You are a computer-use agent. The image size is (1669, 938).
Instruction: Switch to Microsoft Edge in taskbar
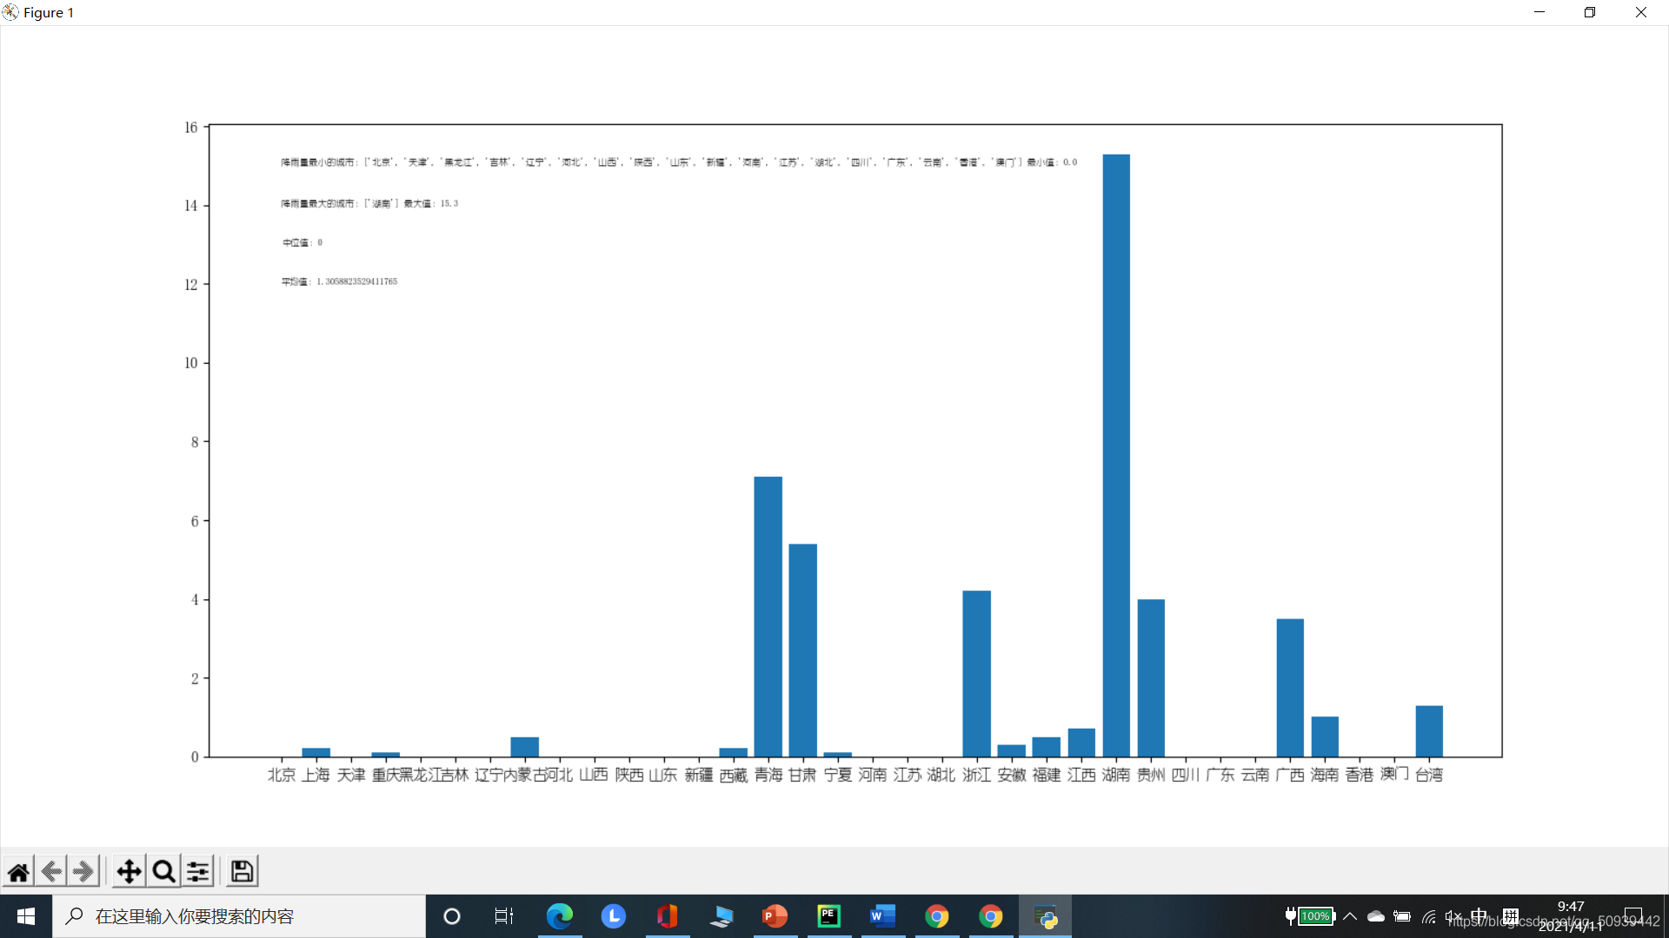(559, 916)
